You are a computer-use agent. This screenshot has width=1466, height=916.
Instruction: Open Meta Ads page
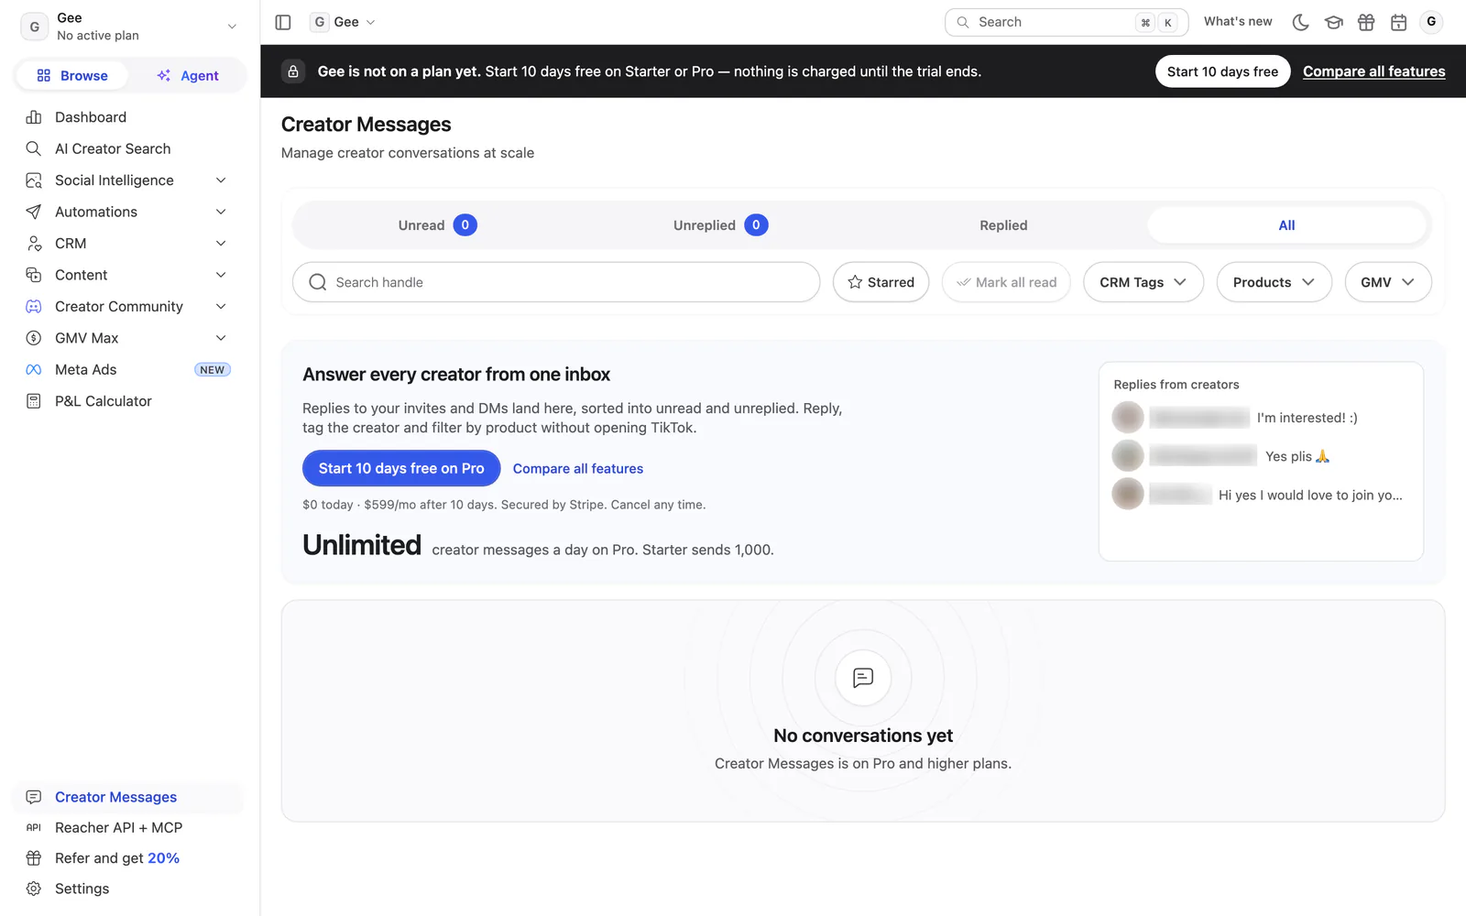(x=129, y=370)
